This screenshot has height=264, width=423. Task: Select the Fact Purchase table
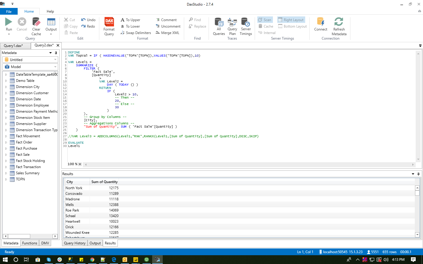coord(26,148)
